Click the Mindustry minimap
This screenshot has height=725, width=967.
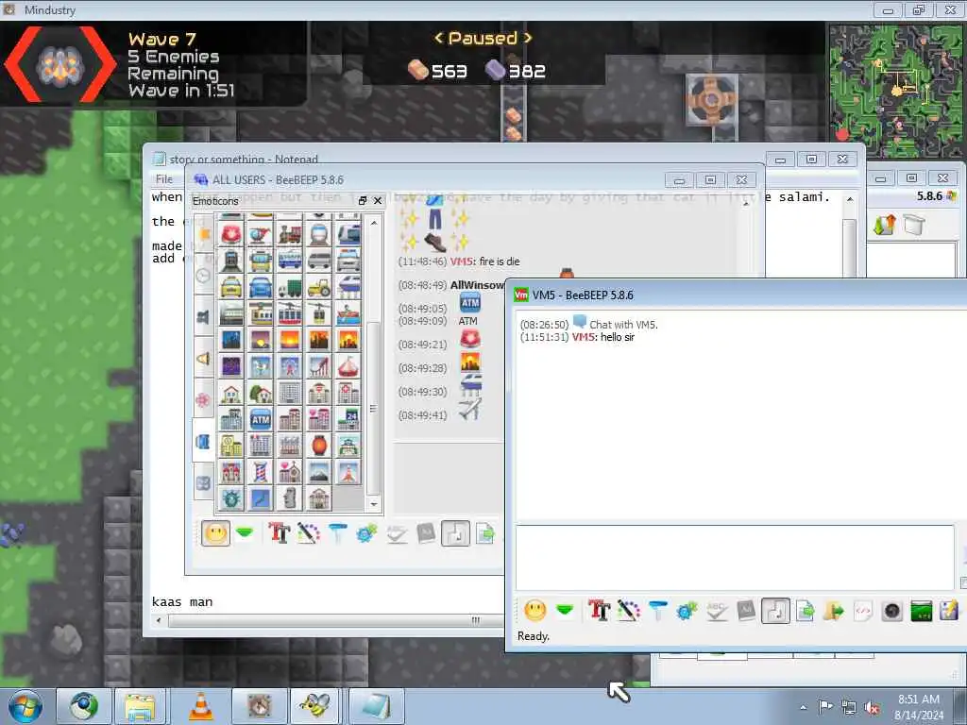click(x=894, y=92)
